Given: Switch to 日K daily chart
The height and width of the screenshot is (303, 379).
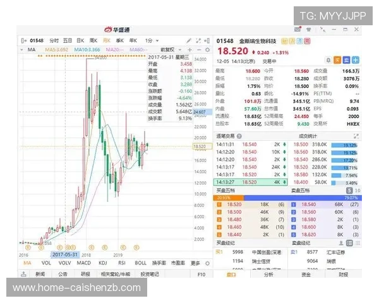Looking at the screenshot, I should pos(80,40).
